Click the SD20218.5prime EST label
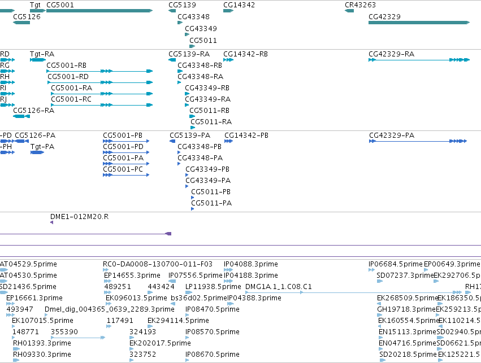This screenshot has height=363, width=481. (x=408, y=355)
